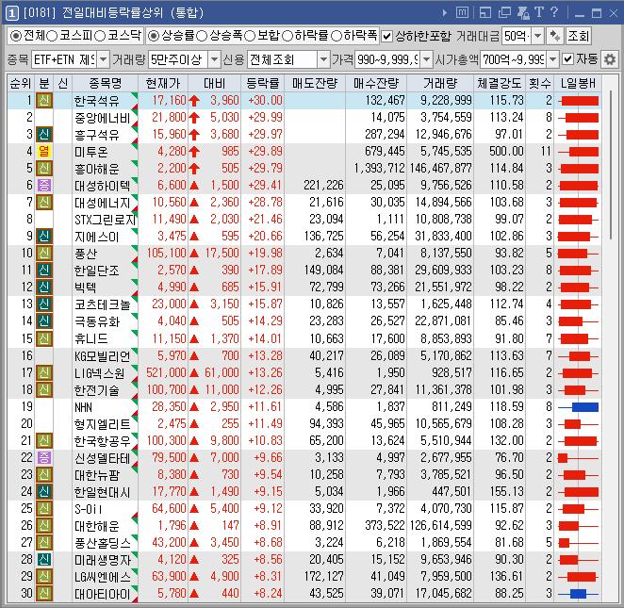This screenshot has width=624, height=608.
Task: Select the 전체 market radio button
Action: click(15, 36)
